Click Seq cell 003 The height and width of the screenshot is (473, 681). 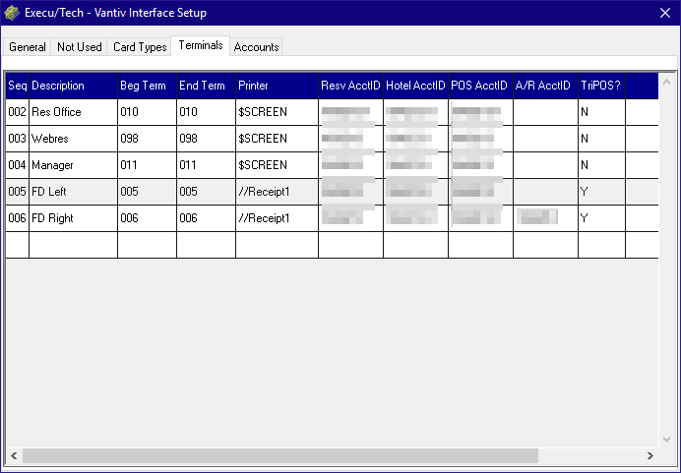point(18,139)
